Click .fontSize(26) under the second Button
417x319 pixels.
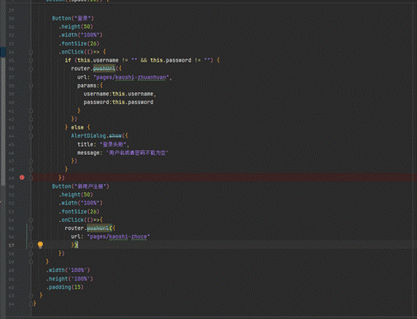pyautogui.click(x=79, y=212)
